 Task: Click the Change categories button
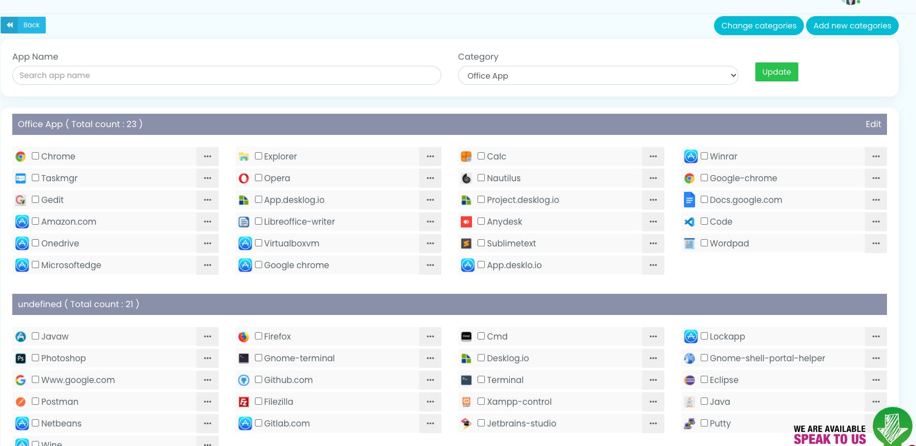(x=759, y=26)
